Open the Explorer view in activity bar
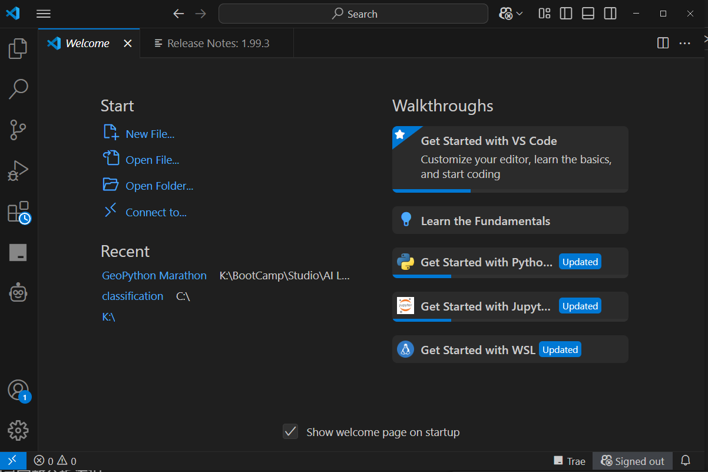The width and height of the screenshot is (708, 472). point(18,48)
